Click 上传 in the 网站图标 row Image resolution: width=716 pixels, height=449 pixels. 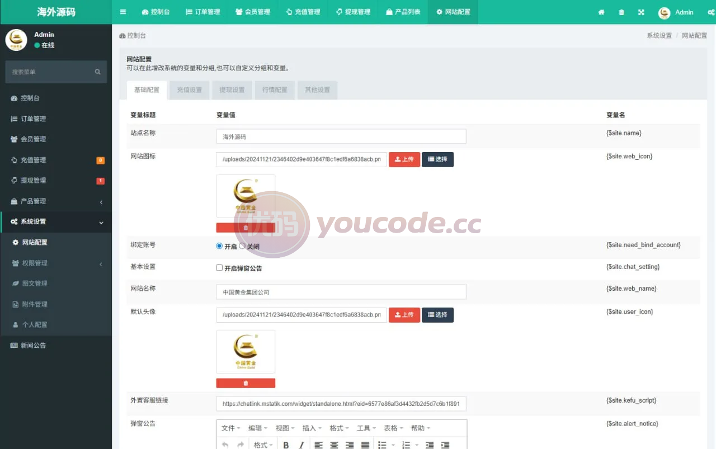(x=404, y=159)
